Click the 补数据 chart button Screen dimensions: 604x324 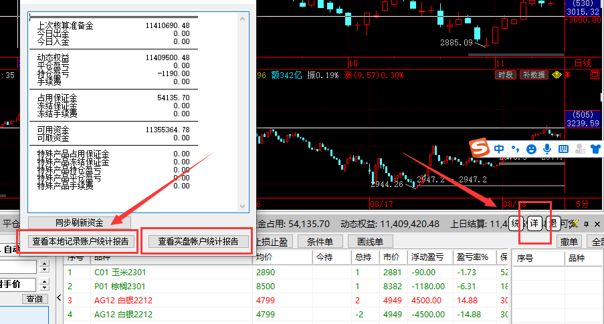click(534, 75)
